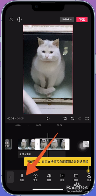Image resolution: width=96 pixels, height=196 pixels.
Task: Open the 抠像 cutout tool
Action: (x=89, y=177)
